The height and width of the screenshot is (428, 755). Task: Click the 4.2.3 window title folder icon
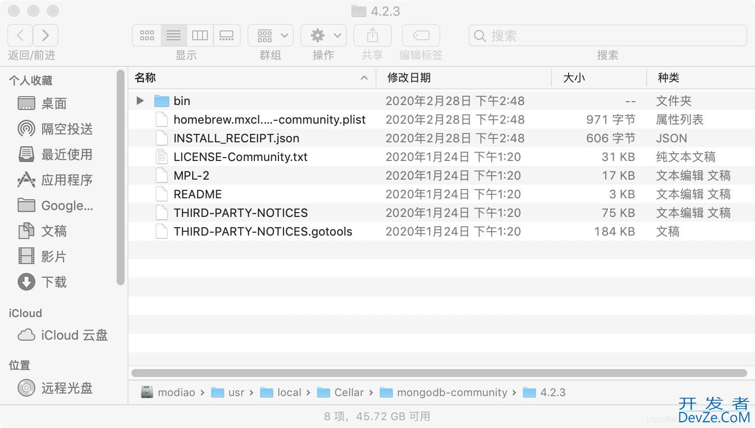click(359, 11)
